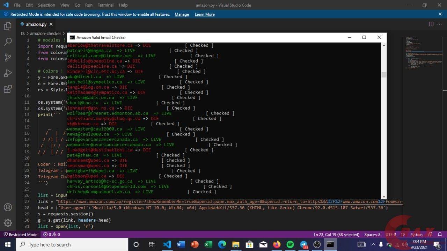Image resolution: width=447 pixels, height=251 pixels.
Task: Open the Manage gear in activity bar
Action: point(8,223)
